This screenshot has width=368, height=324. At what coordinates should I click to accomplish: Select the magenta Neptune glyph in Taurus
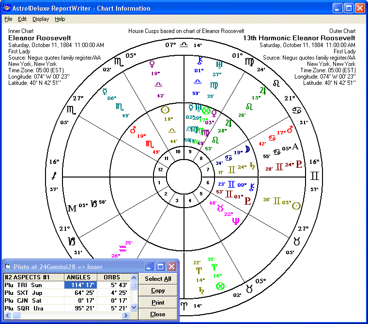pyautogui.click(x=235, y=221)
